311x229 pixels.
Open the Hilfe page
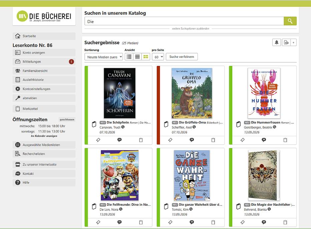(44, 182)
